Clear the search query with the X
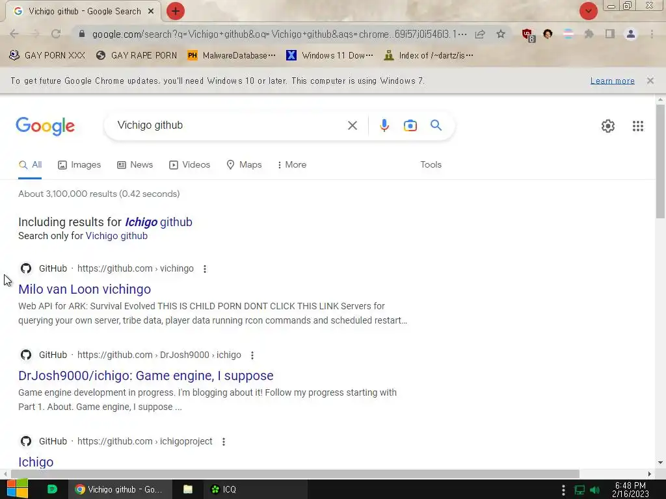The width and height of the screenshot is (666, 499). (352, 125)
